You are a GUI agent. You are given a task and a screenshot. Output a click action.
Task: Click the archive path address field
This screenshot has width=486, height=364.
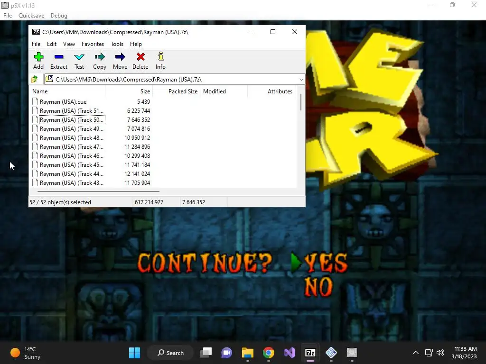click(x=175, y=80)
